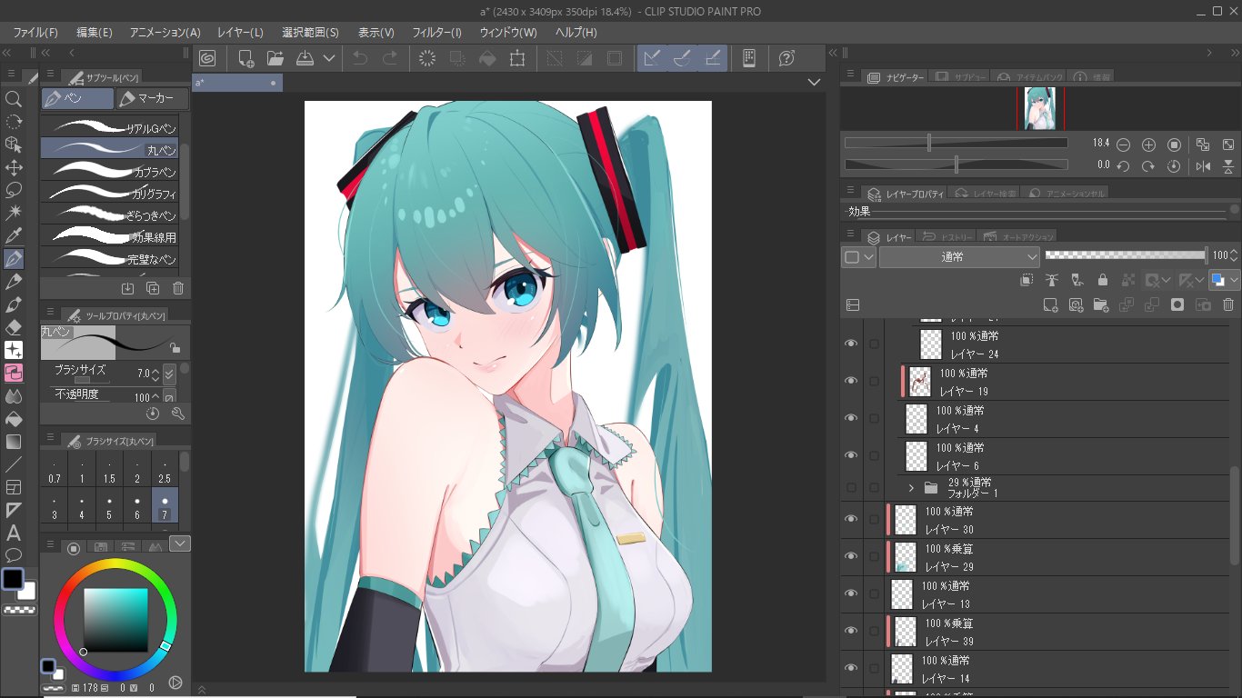1242x698 pixels.
Task: Open 編集(E) menu
Action: point(95,33)
